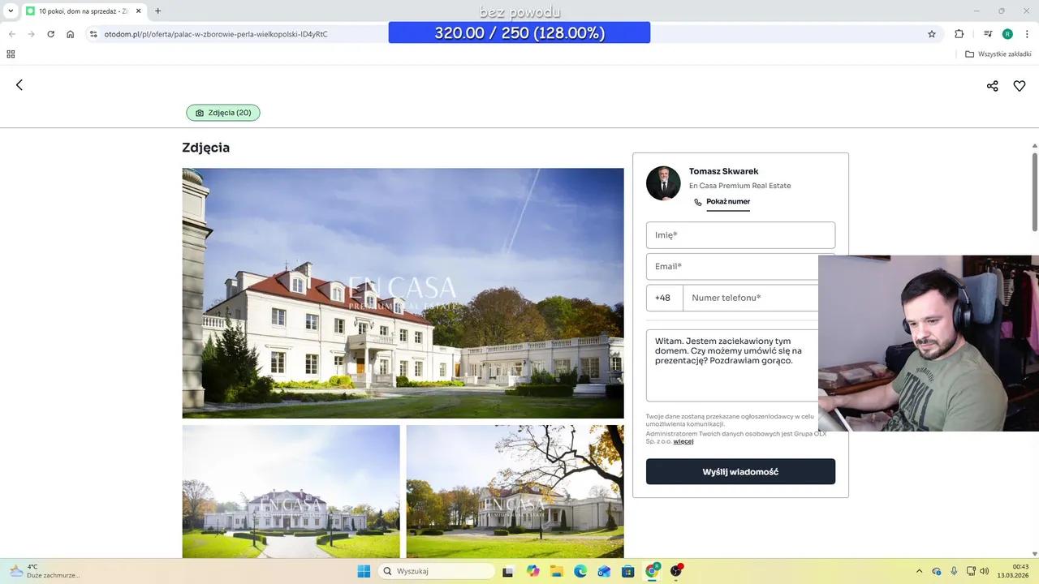Close the otodom browser tab

click(139, 11)
